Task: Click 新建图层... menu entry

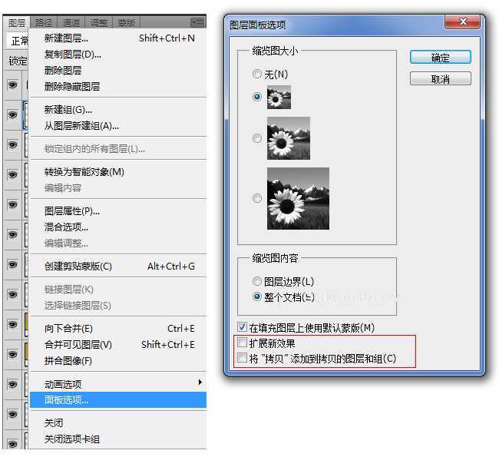Action: pyautogui.click(x=66, y=38)
